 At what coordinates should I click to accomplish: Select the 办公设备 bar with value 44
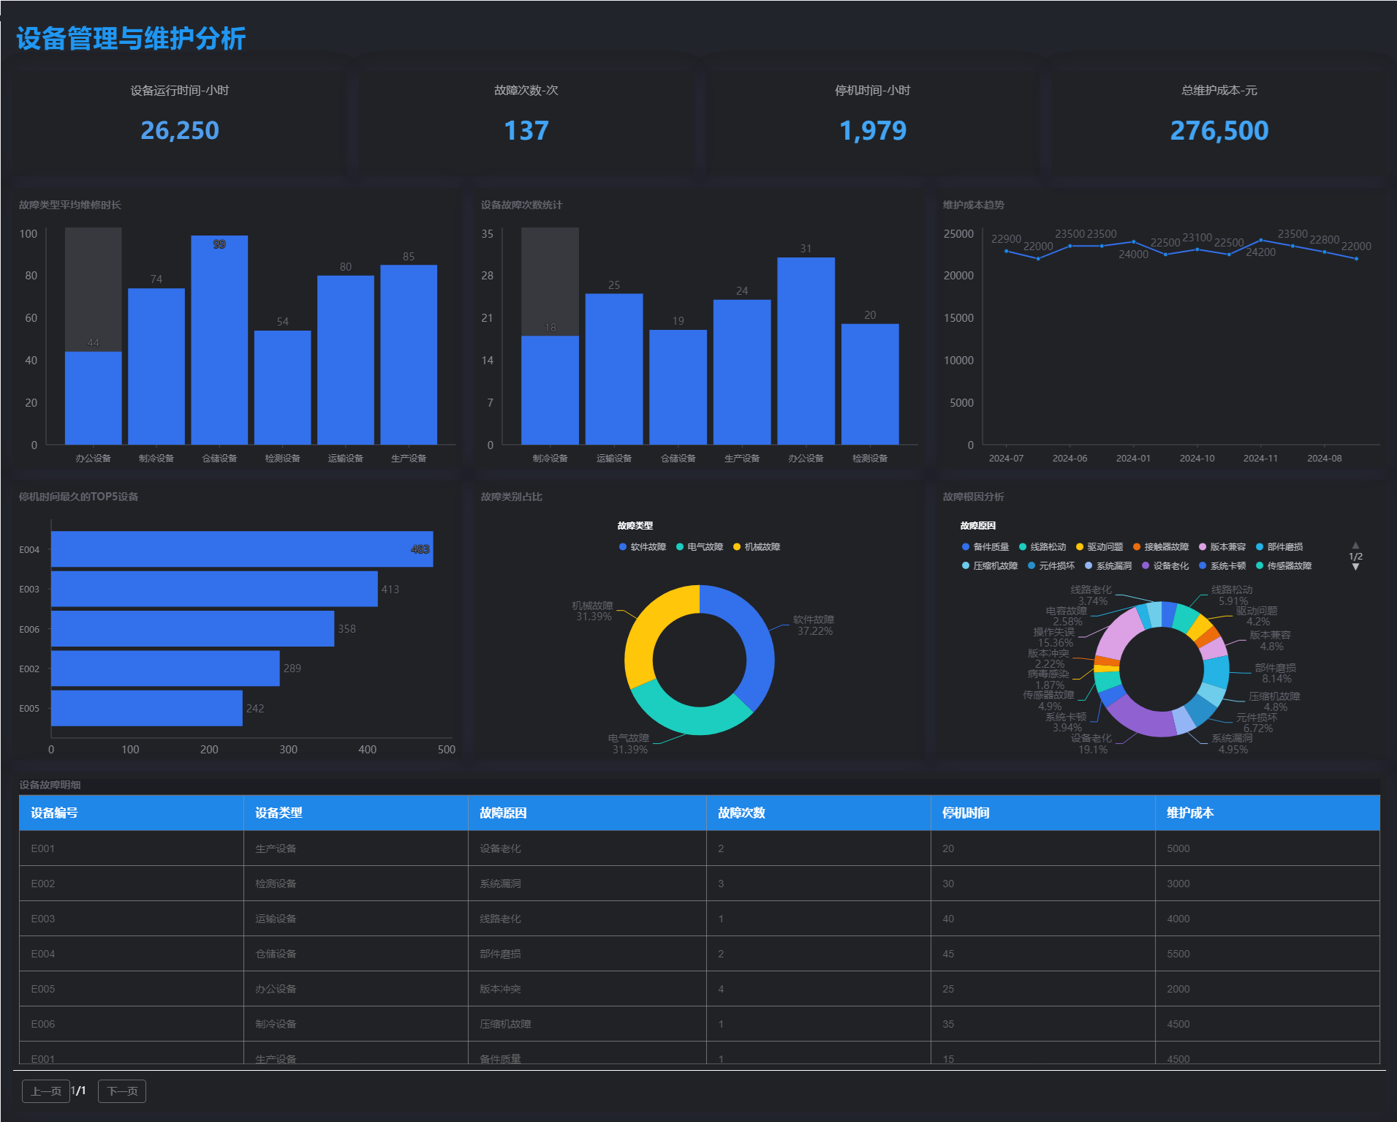tap(94, 398)
